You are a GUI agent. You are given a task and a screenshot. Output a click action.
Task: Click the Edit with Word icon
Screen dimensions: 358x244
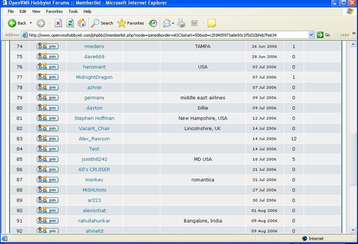point(194,23)
